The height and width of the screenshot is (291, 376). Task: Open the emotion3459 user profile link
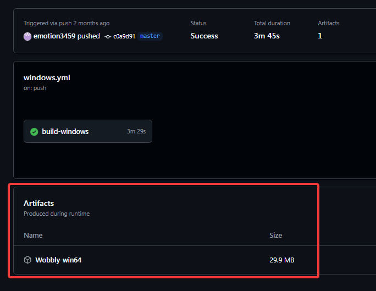click(54, 36)
